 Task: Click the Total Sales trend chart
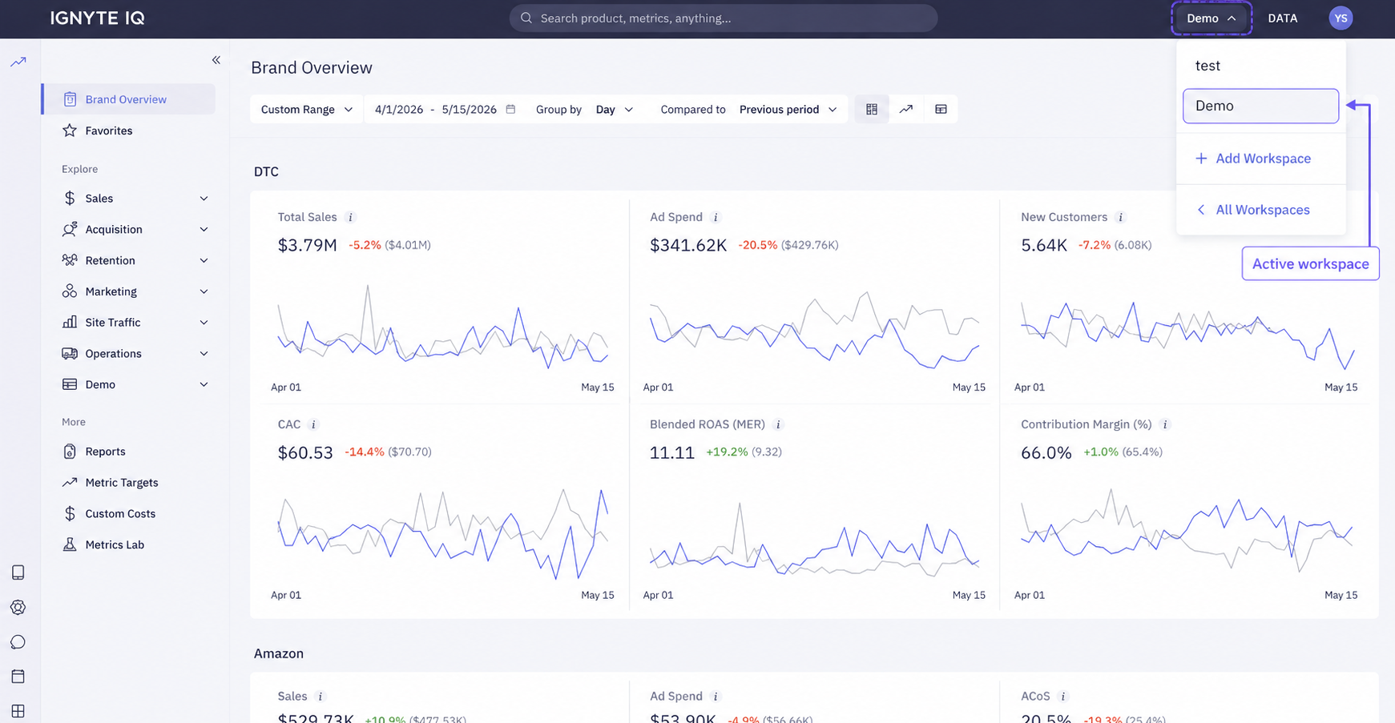pyautogui.click(x=442, y=327)
